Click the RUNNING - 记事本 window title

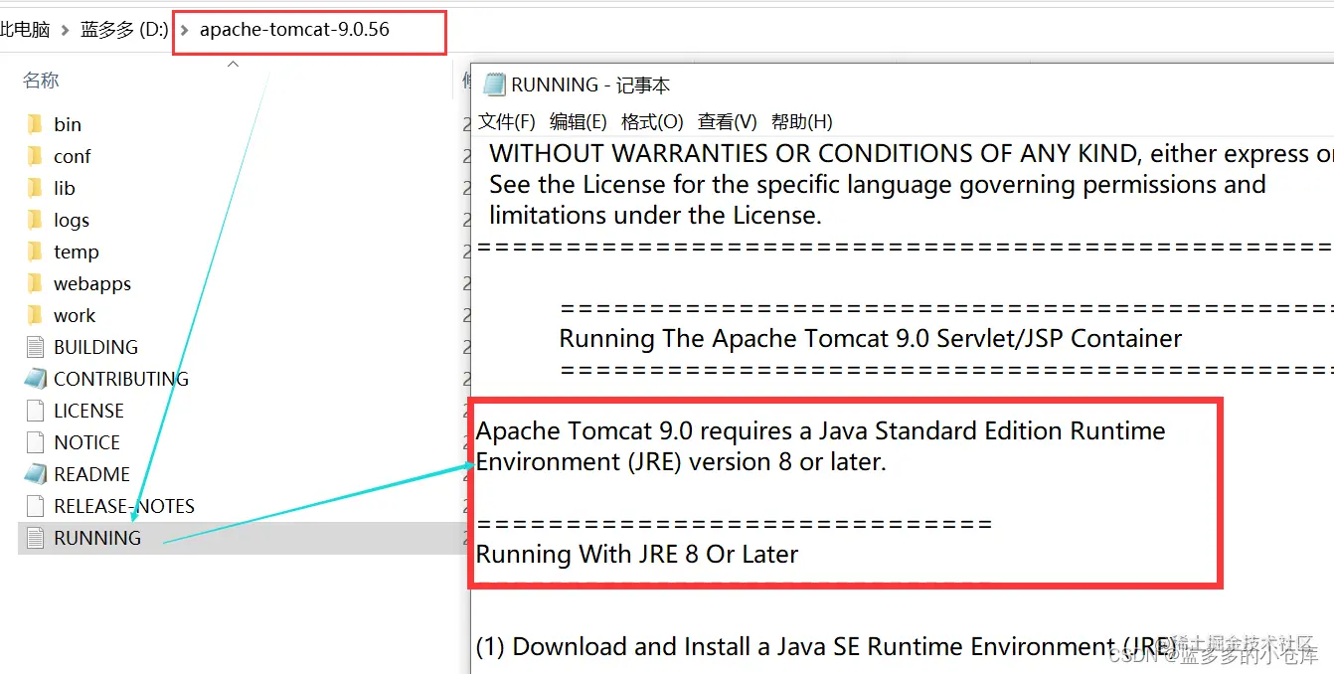[x=590, y=84]
